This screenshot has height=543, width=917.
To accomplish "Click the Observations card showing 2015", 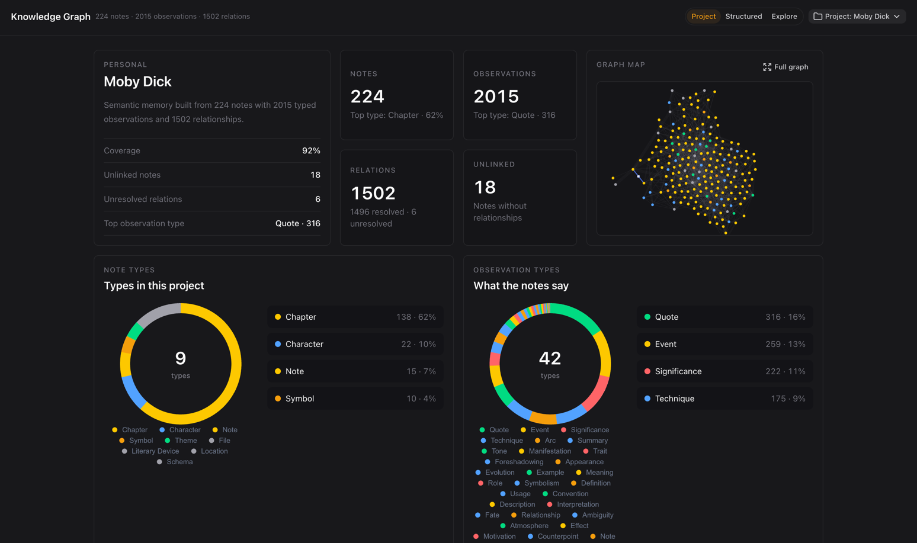I will (x=520, y=95).
